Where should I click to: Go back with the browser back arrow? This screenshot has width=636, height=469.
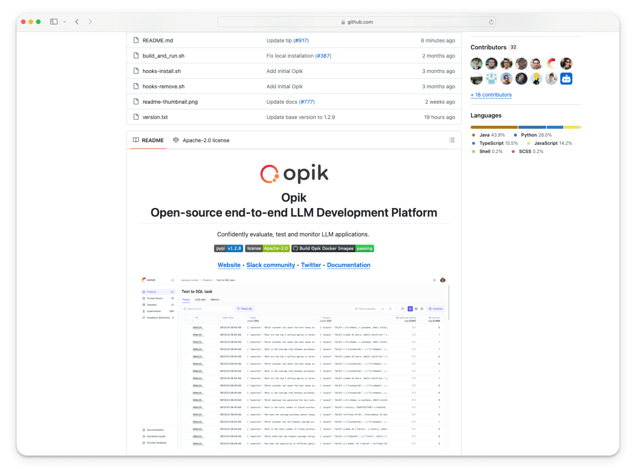(77, 22)
